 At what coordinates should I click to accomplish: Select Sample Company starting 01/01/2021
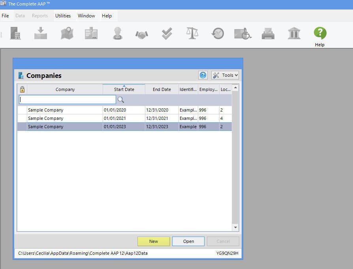124,118
